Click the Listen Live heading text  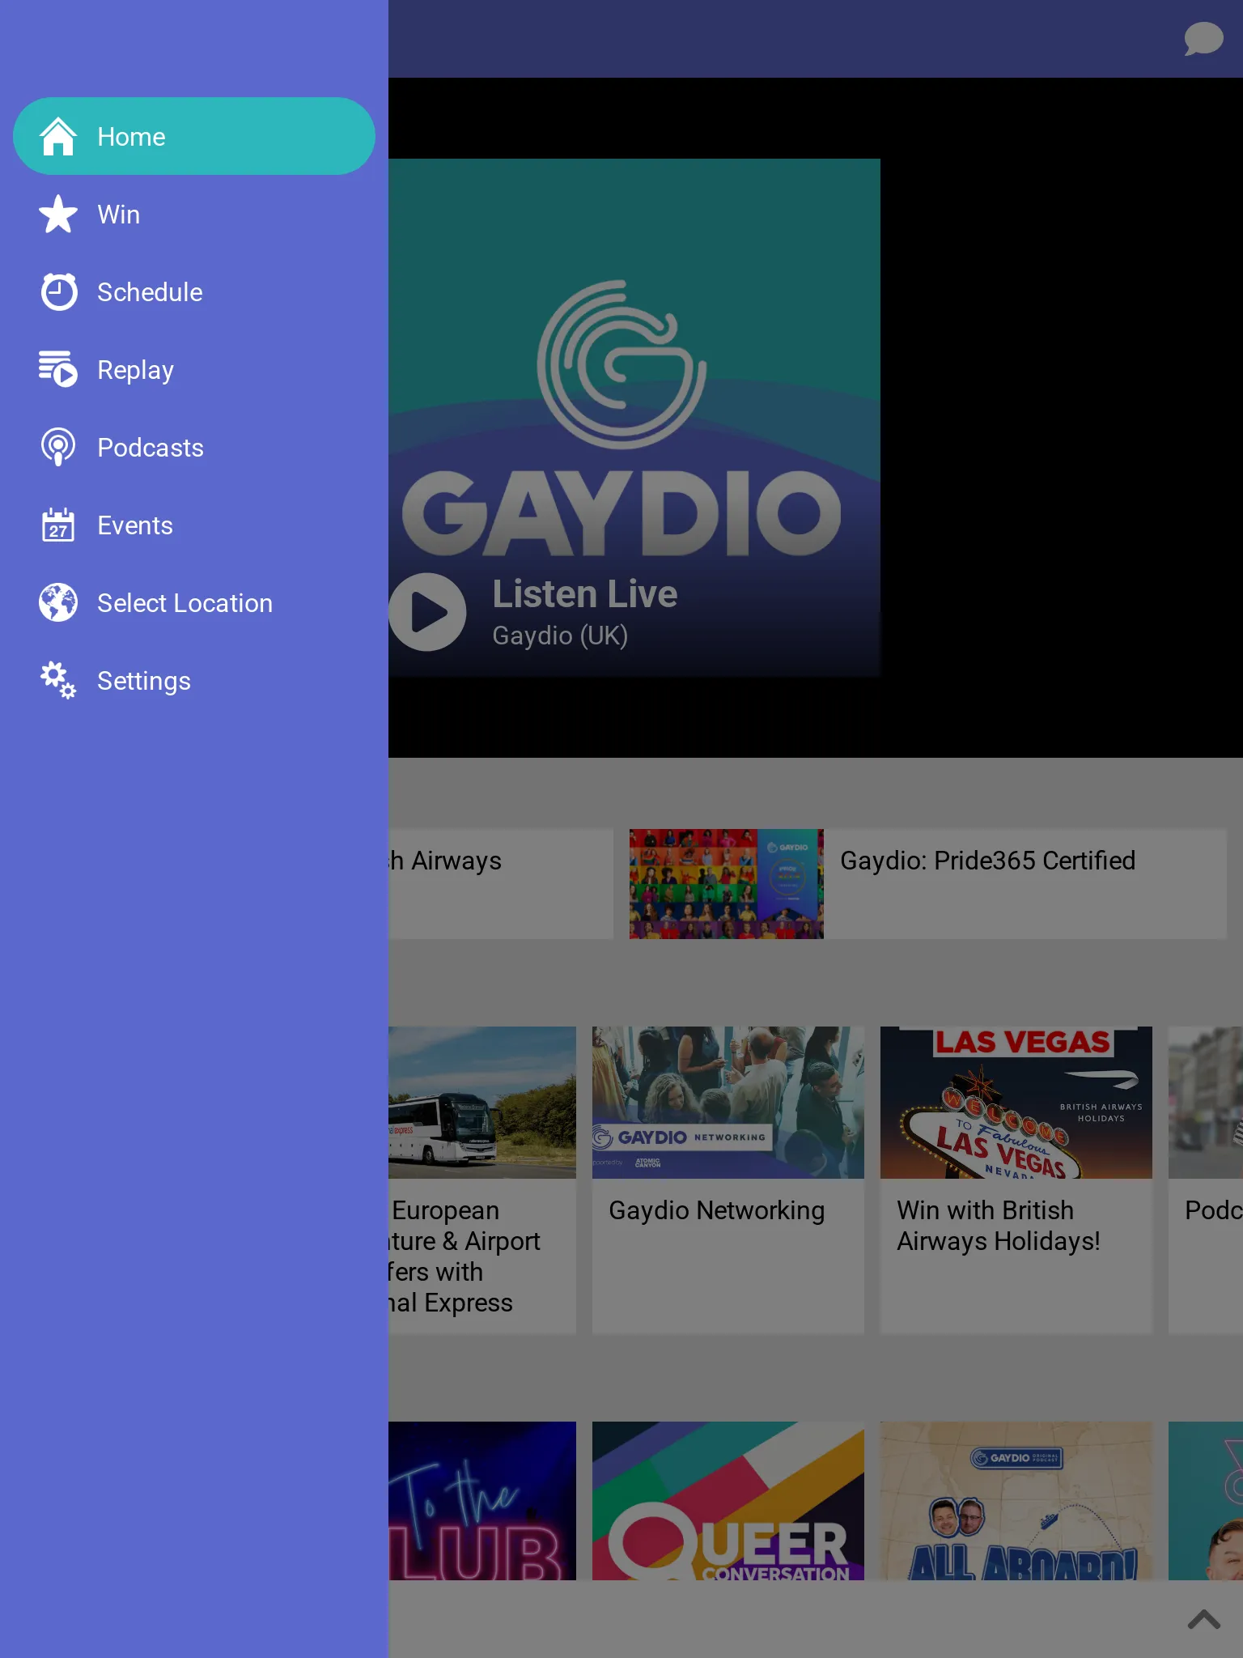coord(585,594)
